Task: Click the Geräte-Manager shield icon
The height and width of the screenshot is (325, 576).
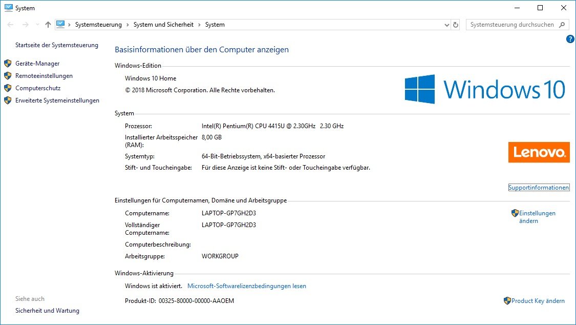Action: [8, 64]
